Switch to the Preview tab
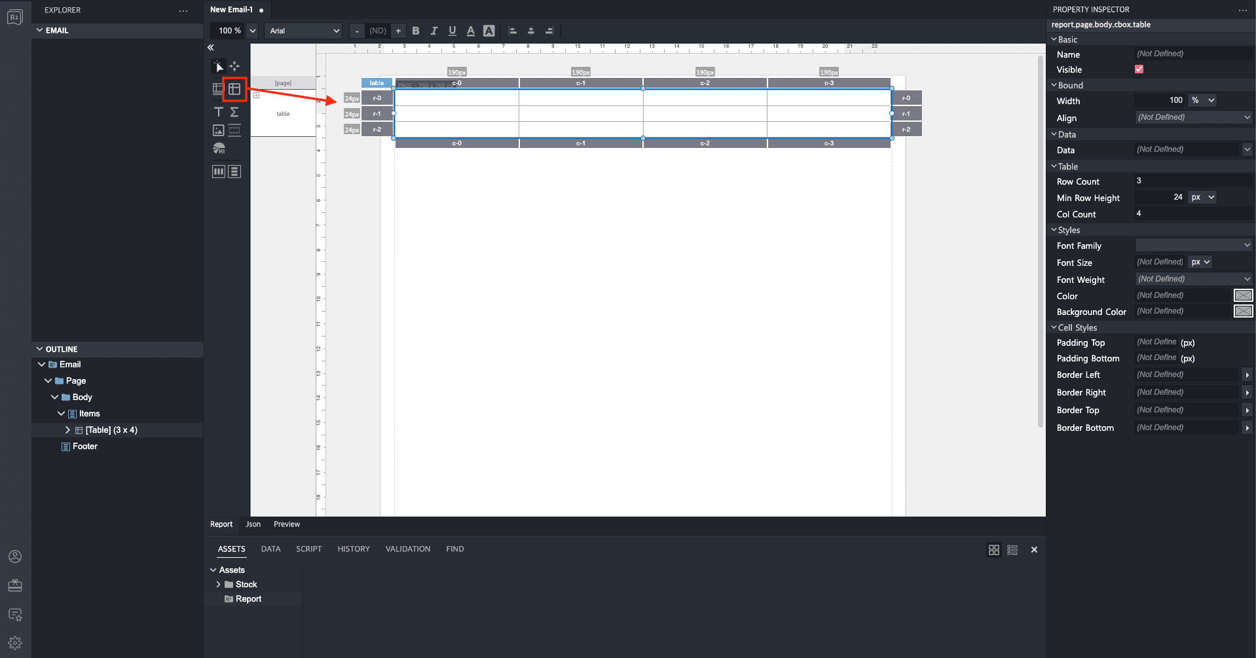This screenshot has height=658, width=1256. (287, 524)
